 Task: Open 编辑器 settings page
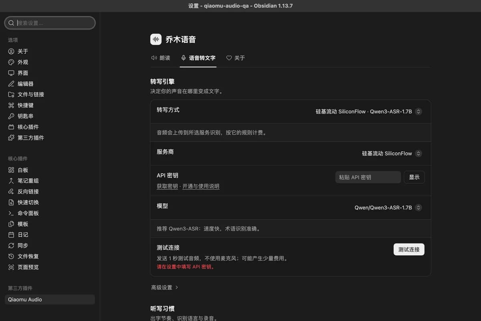coord(50,84)
